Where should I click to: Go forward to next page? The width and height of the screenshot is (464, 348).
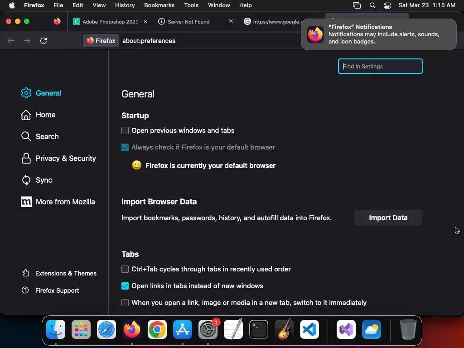click(x=27, y=40)
